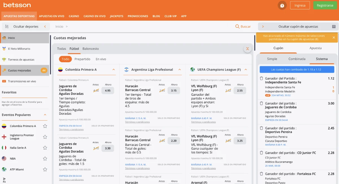Viewport: 339px width, 184px height.
Task: Switch to Baloncesto tab
Action: click(91, 49)
